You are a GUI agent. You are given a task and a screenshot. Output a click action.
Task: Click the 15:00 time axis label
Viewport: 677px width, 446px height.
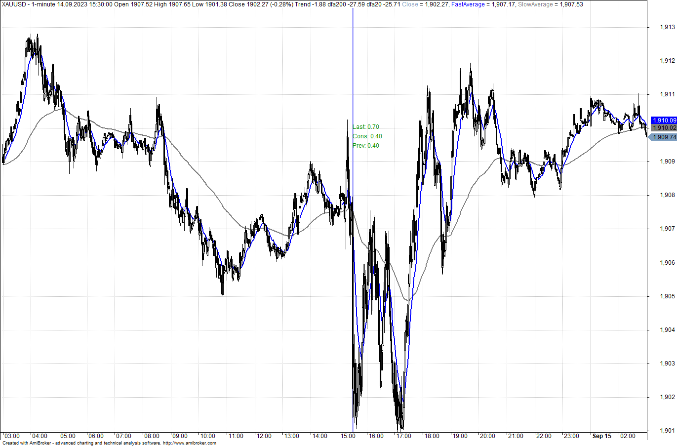348,436
